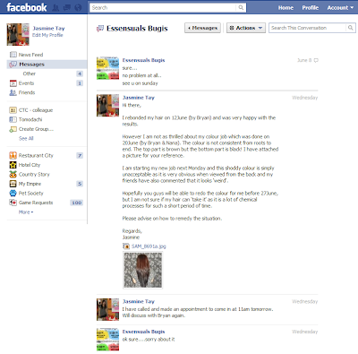Open Hotel City app link
The width and height of the screenshot is (358, 354).
30,165
